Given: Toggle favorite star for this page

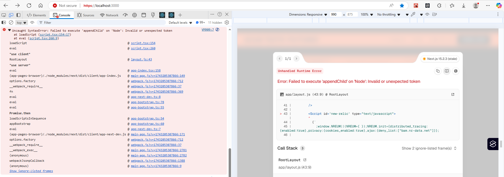Looking at the screenshot, I should coord(402,6).
